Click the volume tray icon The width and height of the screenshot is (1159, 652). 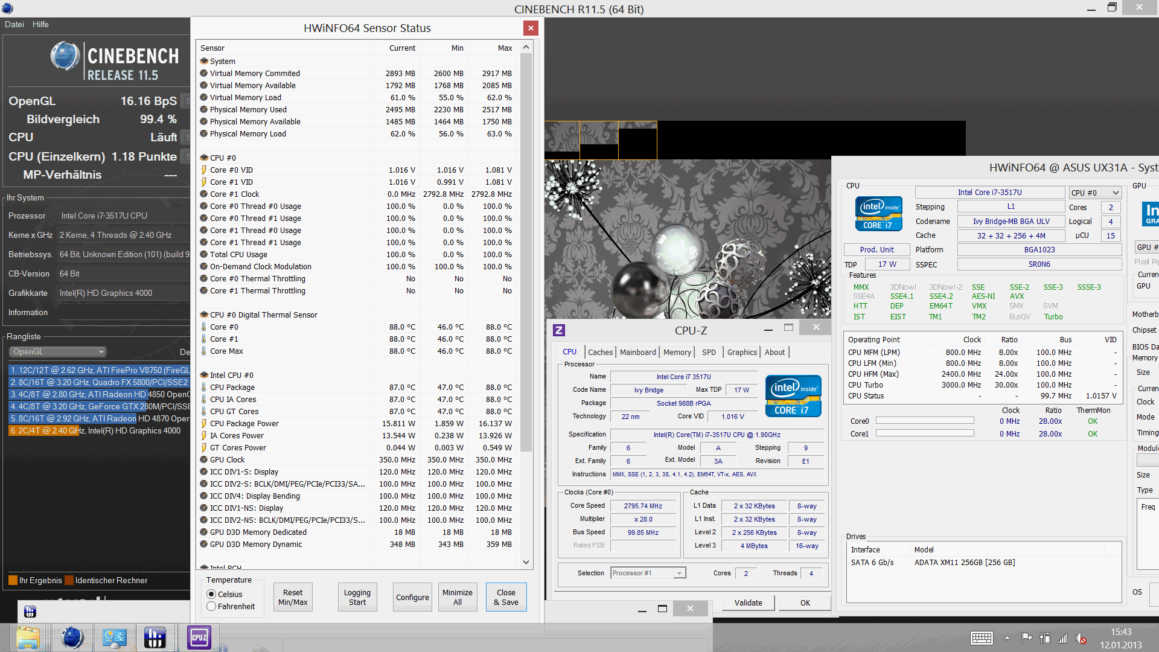(1081, 638)
